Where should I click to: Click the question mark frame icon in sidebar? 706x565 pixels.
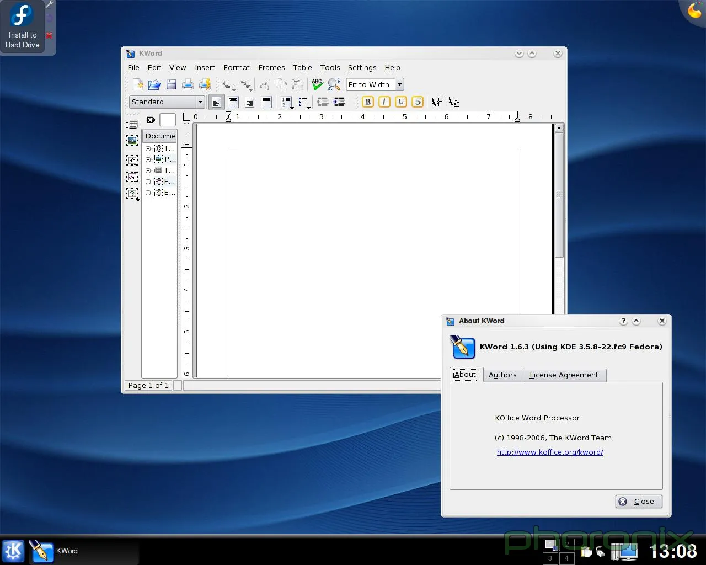(x=132, y=194)
